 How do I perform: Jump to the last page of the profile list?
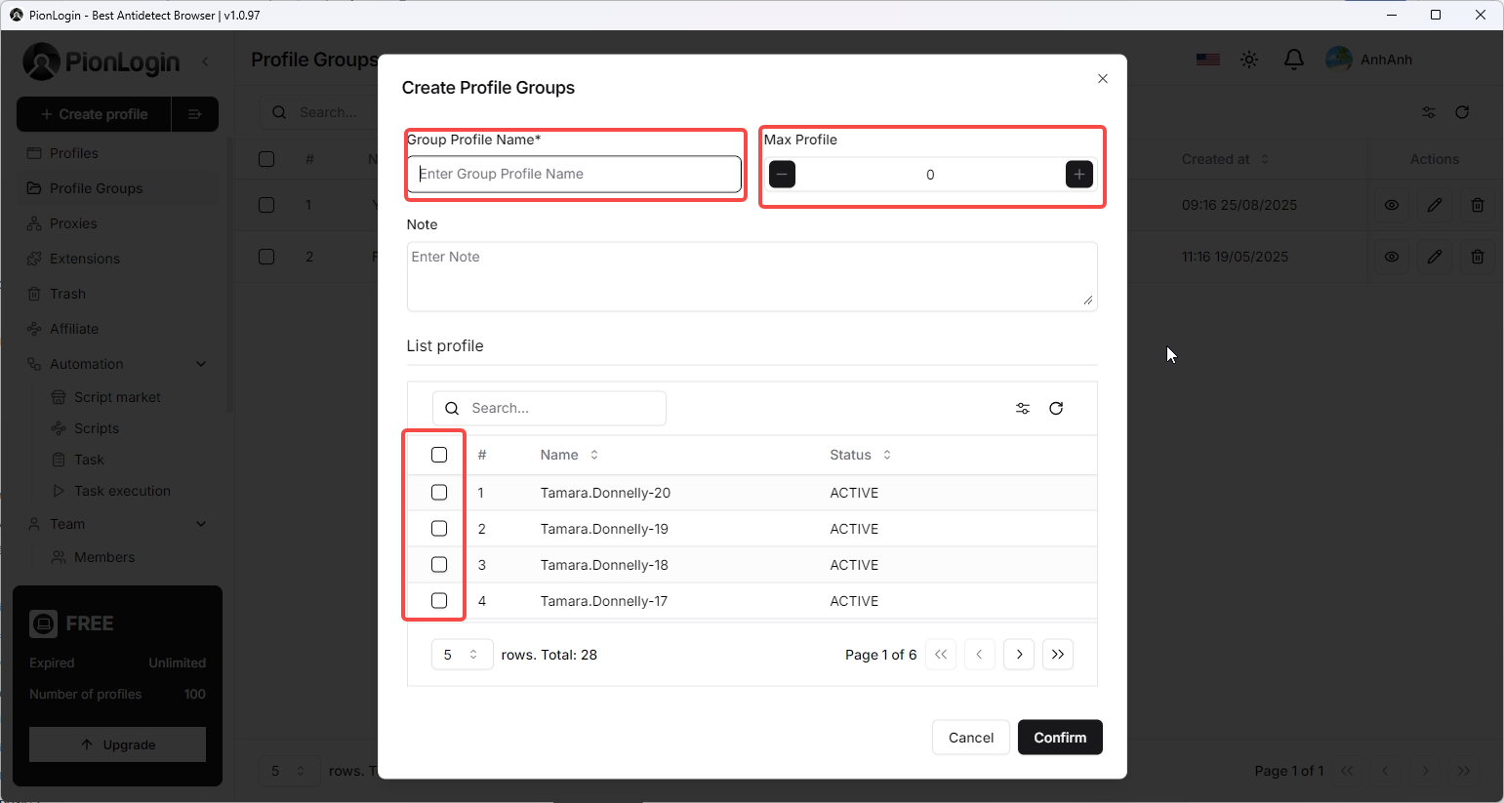tap(1058, 655)
